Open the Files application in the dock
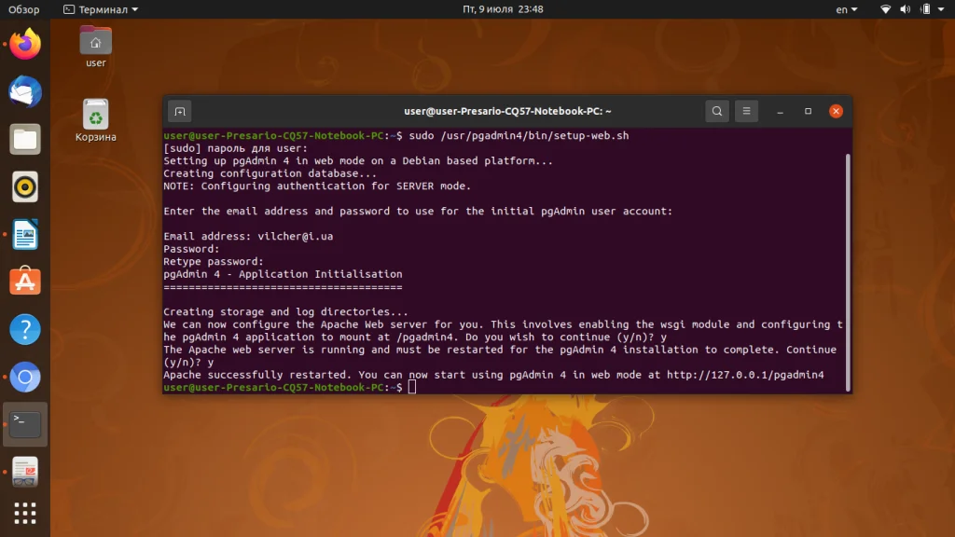 point(24,139)
